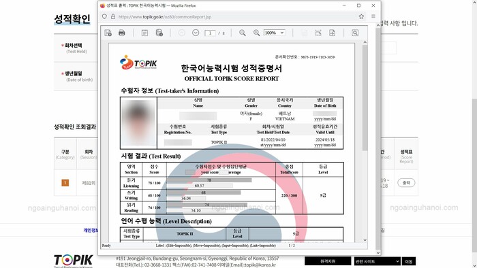Click the page number input field

coord(210,33)
